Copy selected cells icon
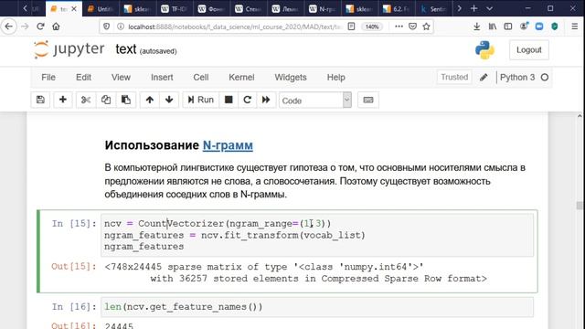Viewport: 585px width, 329px height. (x=106, y=100)
